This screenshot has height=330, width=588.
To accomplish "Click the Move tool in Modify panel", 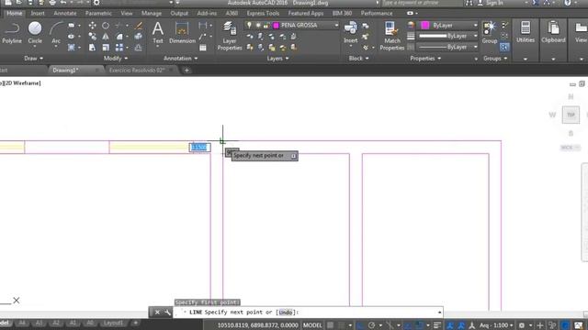I will pos(92,26).
